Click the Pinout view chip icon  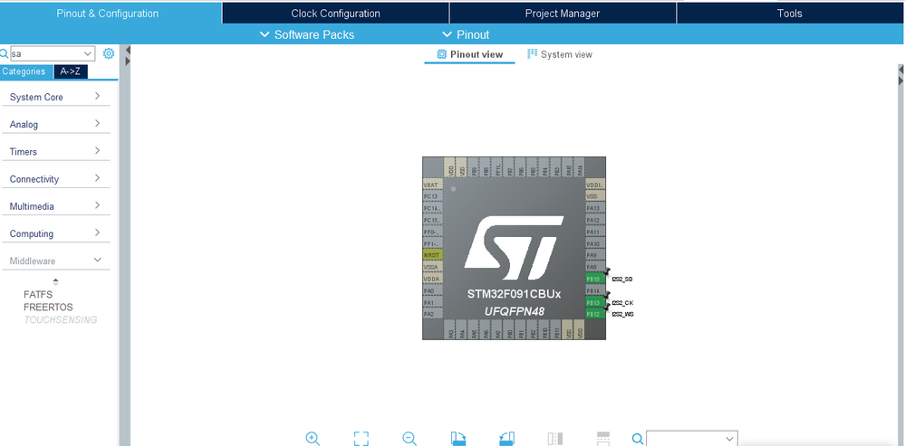441,54
